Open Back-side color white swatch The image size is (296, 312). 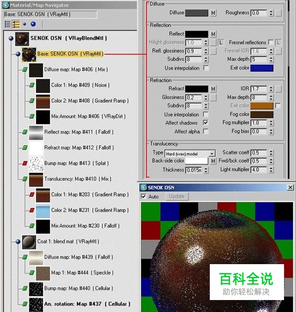(196, 161)
